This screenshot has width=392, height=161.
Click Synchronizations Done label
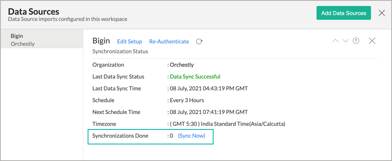(120, 136)
